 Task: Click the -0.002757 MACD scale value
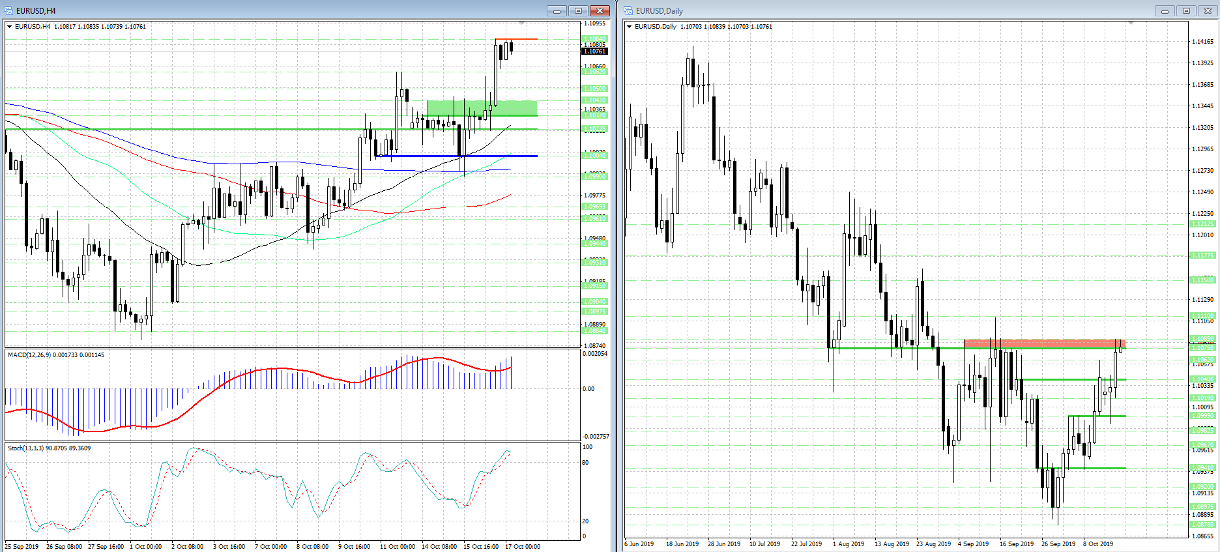point(596,437)
